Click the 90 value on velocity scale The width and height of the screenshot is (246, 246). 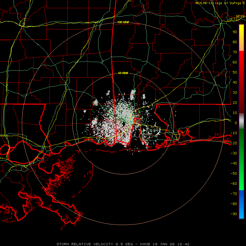(x=235, y=32)
